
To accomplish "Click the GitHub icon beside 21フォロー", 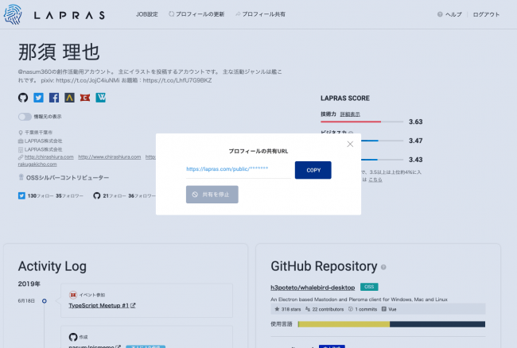I will click(x=96, y=195).
